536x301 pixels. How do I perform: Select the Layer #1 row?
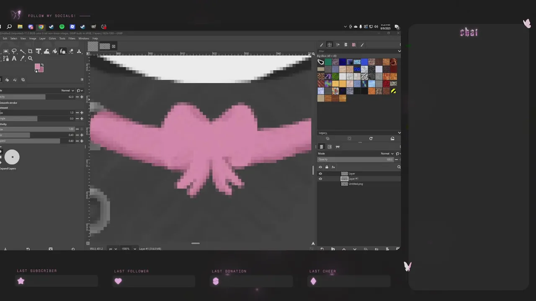(359, 179)
